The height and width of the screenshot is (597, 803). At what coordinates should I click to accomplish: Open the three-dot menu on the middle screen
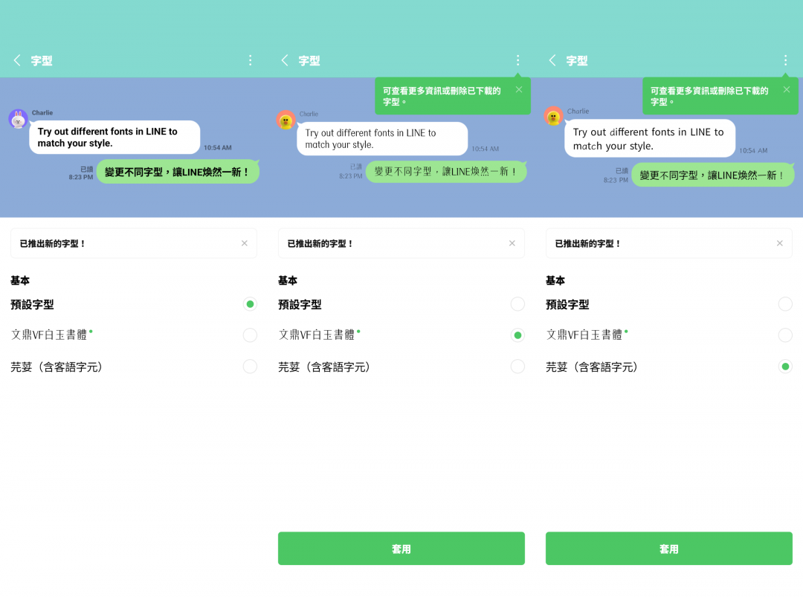tap(517, 60)
